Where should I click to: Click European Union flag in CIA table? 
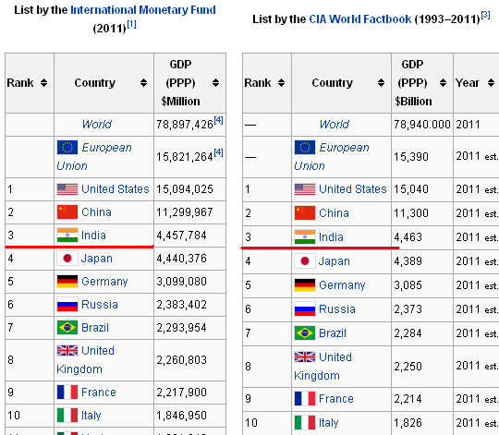305,148
